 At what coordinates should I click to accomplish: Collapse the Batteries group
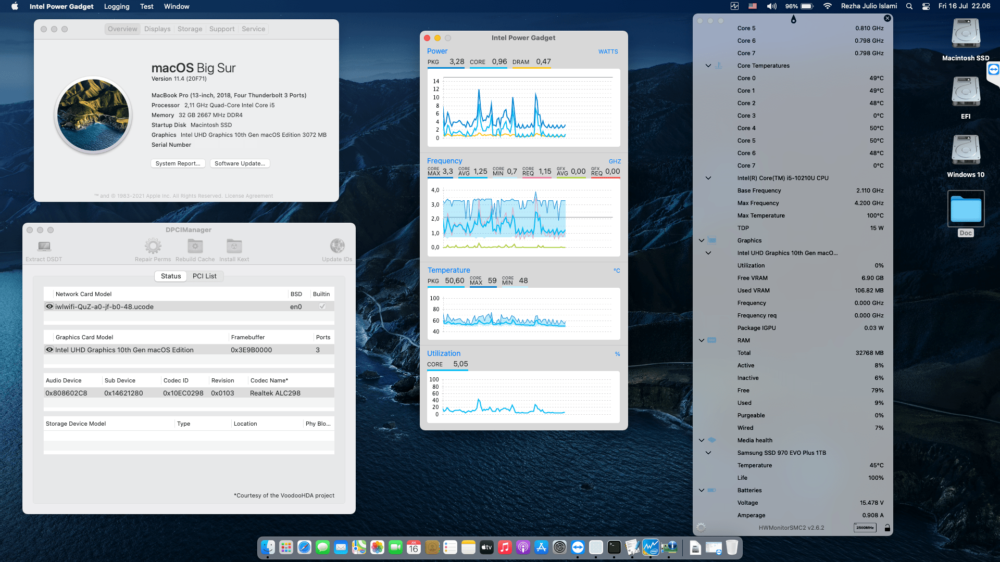tap(702, 490)
